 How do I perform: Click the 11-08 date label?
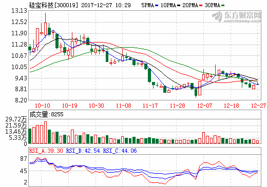click(123, 106)
